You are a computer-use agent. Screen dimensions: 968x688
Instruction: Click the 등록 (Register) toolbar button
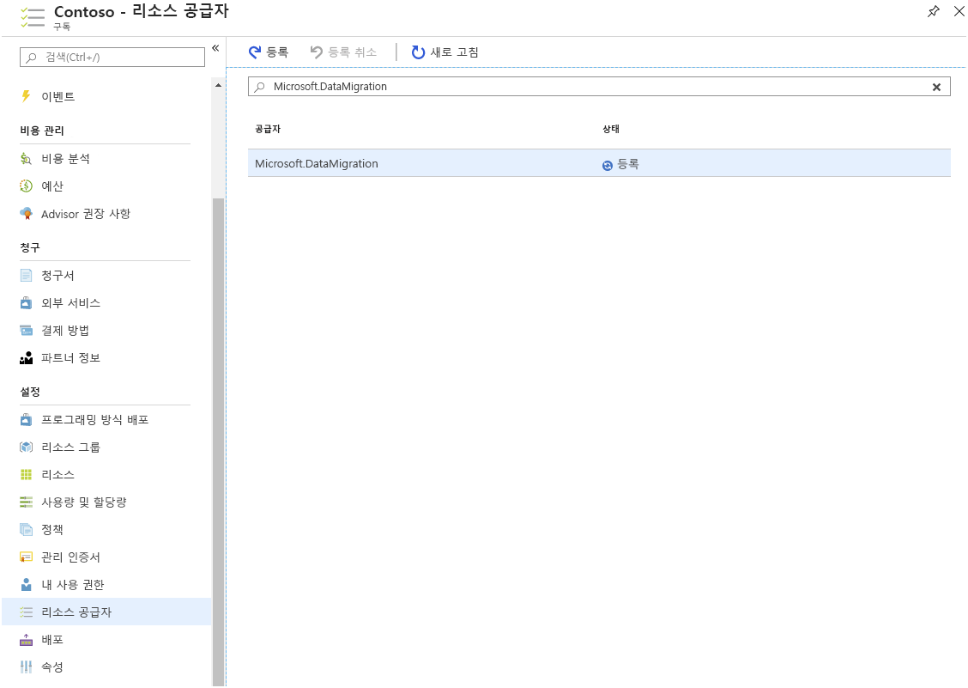(x=269, y=52)
